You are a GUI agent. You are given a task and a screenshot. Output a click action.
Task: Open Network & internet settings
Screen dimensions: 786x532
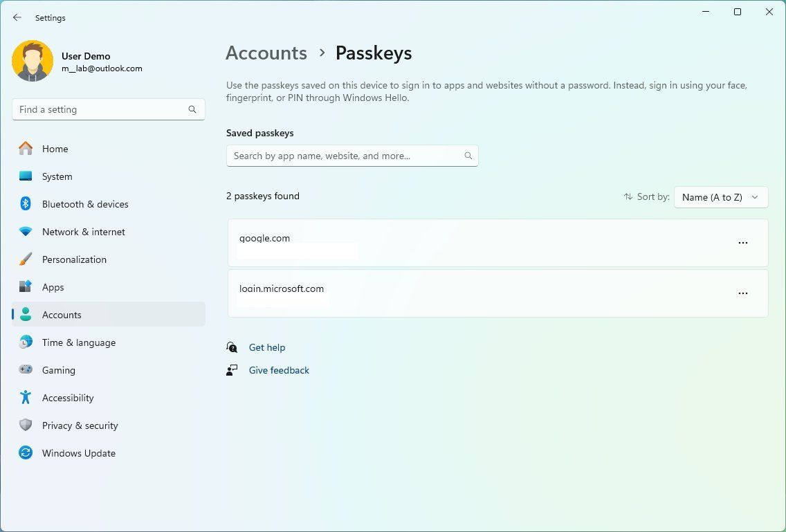83,232
